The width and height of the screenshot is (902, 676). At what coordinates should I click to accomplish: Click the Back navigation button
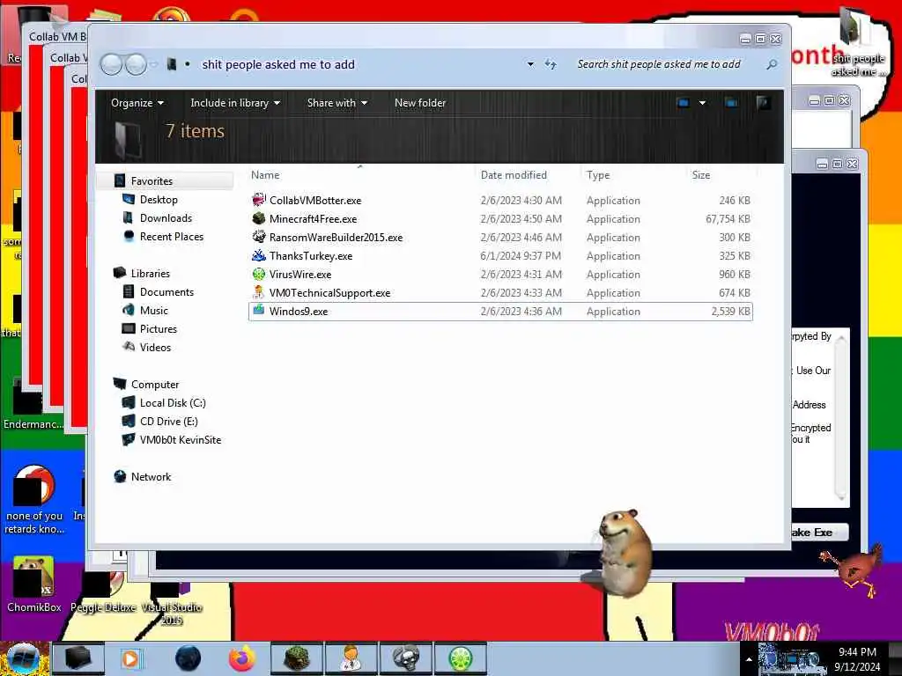(112, 64)
